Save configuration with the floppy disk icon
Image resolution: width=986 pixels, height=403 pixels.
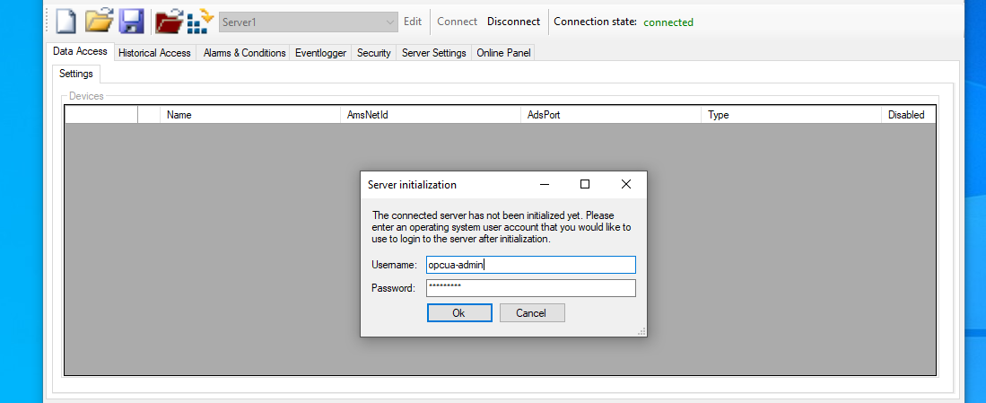click(x=131, y=22)
